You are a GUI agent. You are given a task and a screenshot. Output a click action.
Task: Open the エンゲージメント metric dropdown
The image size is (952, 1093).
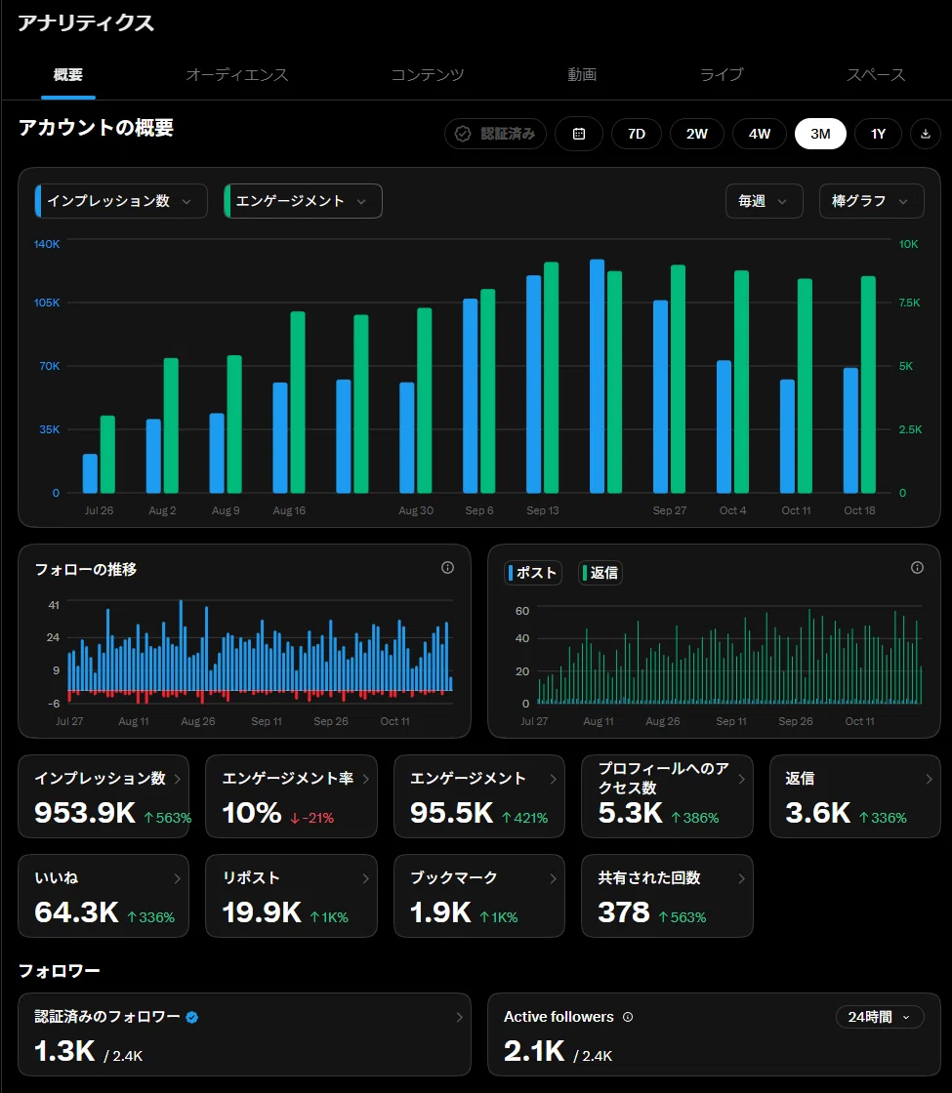pyautogui.click(x=303, y=201)
